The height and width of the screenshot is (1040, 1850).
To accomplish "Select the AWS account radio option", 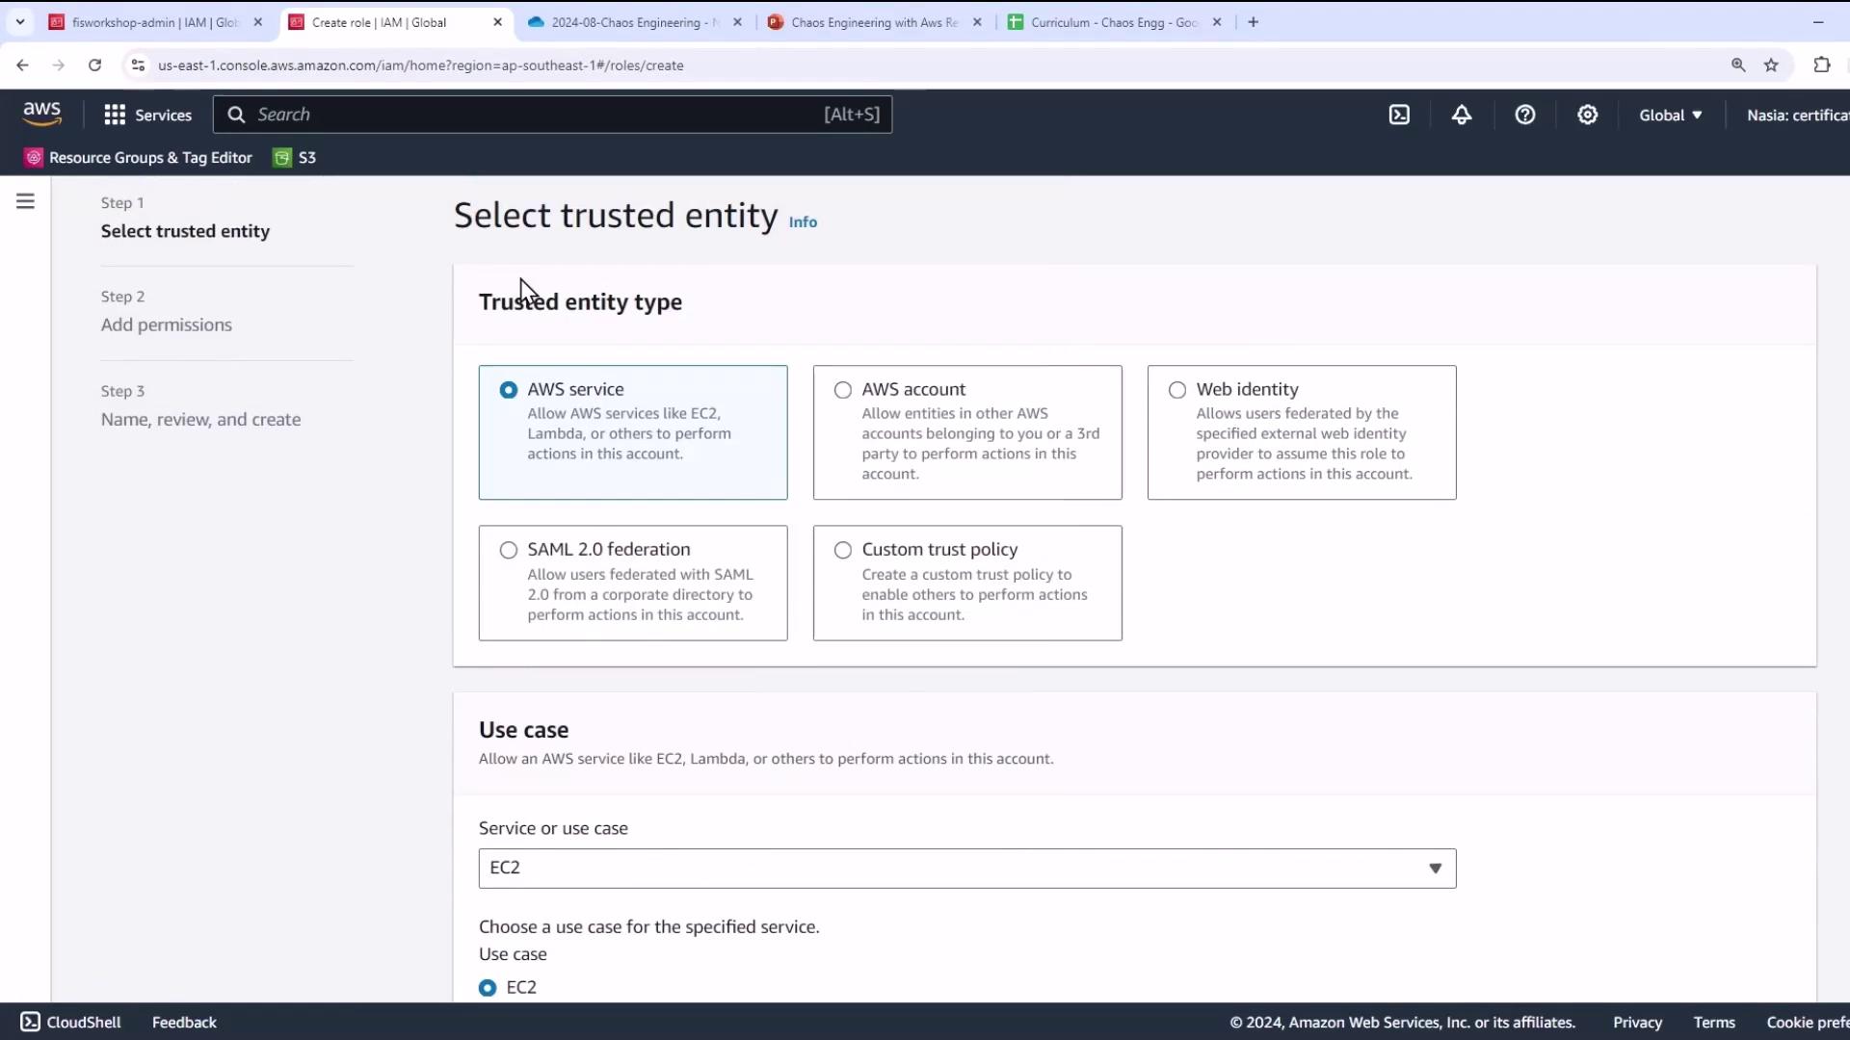I will (843, 390).
